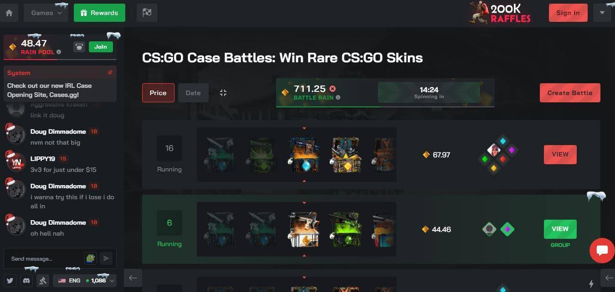Screen dimensions: 615x292
Task: Open the Discord link icon
Action: pyautogui.click(x=26, y=281)
